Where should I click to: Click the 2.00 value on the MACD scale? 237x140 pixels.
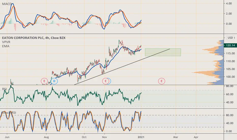point(229,14)
